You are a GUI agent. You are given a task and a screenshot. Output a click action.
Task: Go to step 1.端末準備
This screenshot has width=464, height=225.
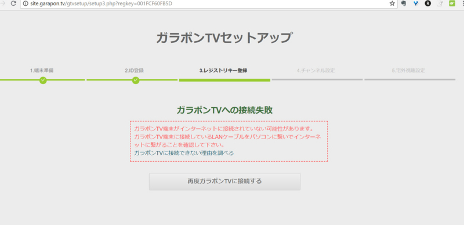tap(42, 71)
